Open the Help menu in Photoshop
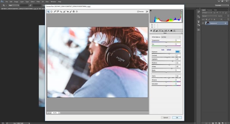 pyautogui.click(x=59, y=2)
